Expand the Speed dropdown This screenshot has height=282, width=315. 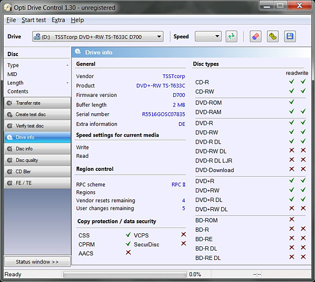pos(208,37)
